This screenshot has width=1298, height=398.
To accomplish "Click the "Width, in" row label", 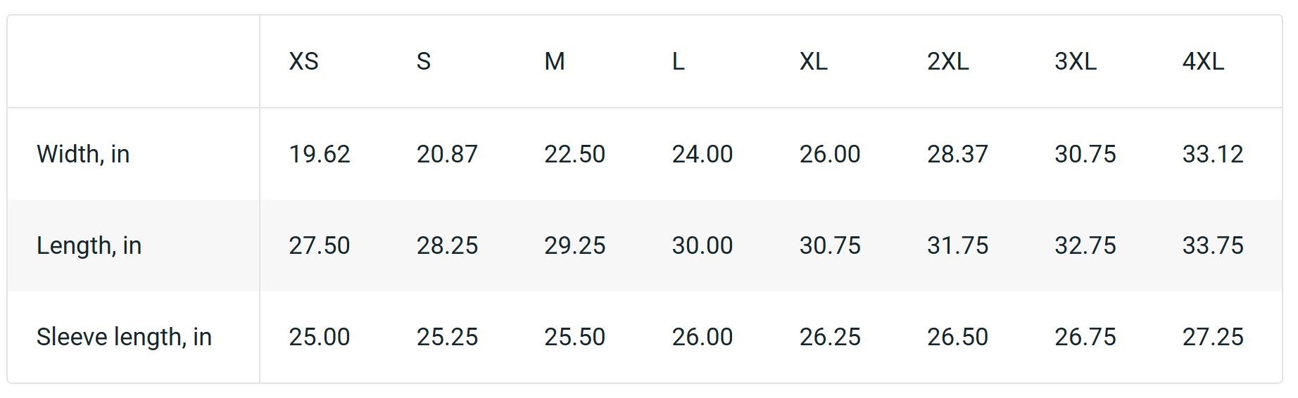I will [x=83, y=154].
